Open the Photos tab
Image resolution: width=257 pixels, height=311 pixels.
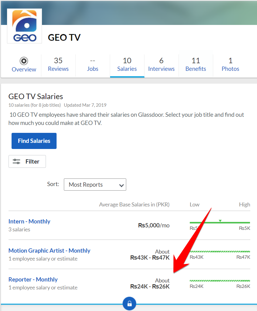click(x=230, y=64)
